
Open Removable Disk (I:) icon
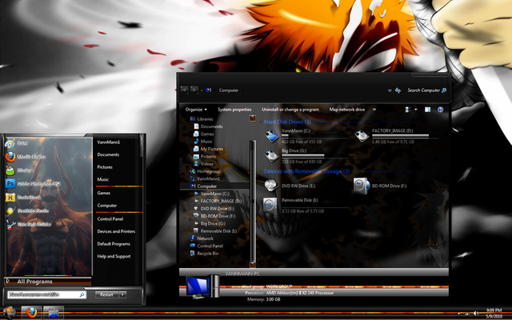click(270, 205)
